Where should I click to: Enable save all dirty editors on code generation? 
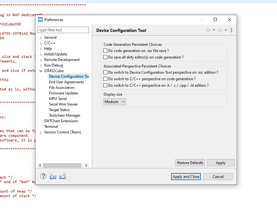coord(105,57)
